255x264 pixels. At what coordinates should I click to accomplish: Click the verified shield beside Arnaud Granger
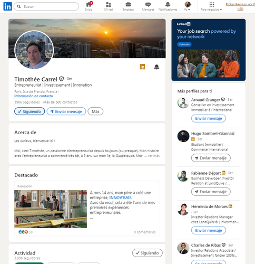click(223, 100)
